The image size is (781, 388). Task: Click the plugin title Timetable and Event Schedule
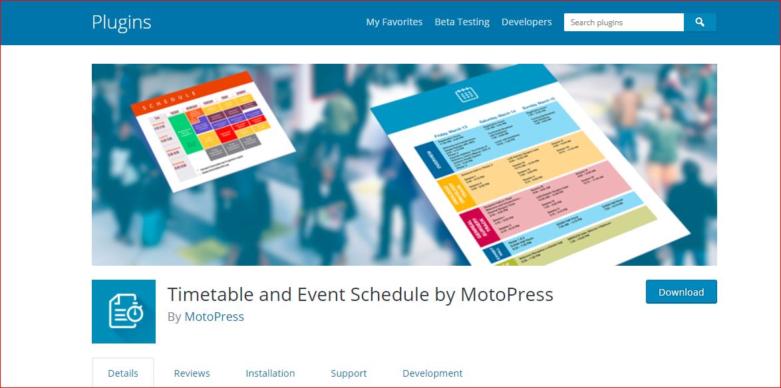pyautogui.click(x=360, y=294)
